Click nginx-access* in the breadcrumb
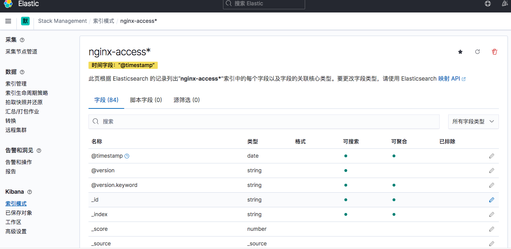 [x=139, y=21]
